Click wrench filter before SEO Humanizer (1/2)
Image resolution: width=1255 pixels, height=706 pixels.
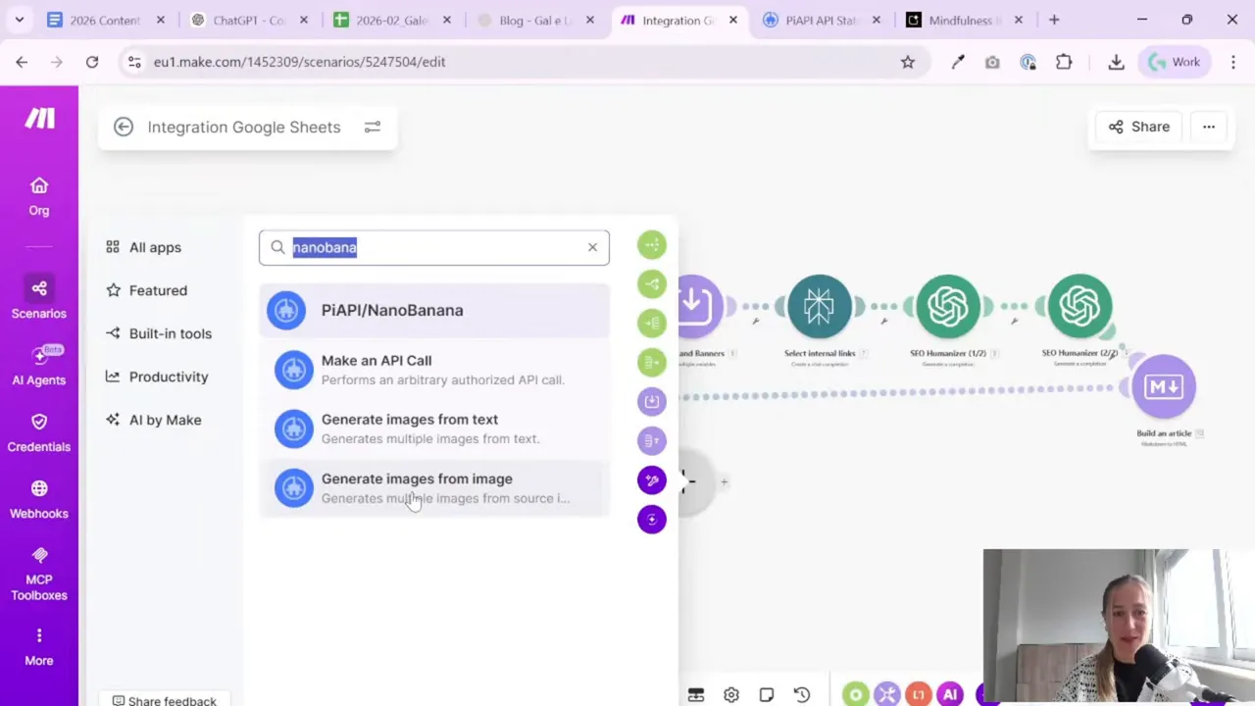click(x=884, y=321)
